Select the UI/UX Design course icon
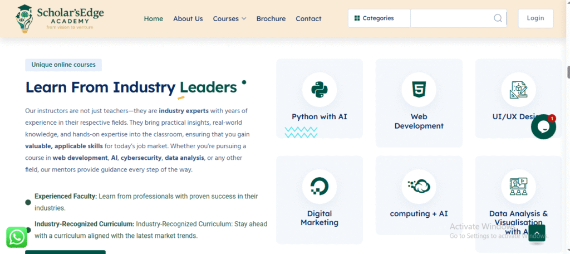Viewport: 570px width, 254px height. click(518, 90)
